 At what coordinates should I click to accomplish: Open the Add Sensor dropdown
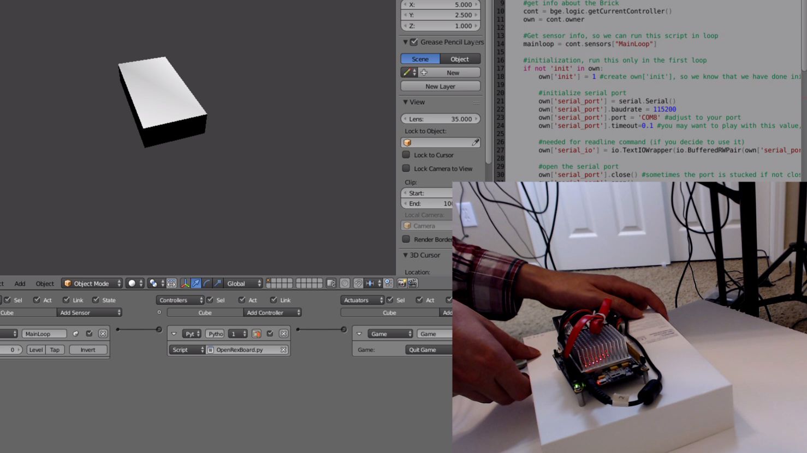point(90,313)
